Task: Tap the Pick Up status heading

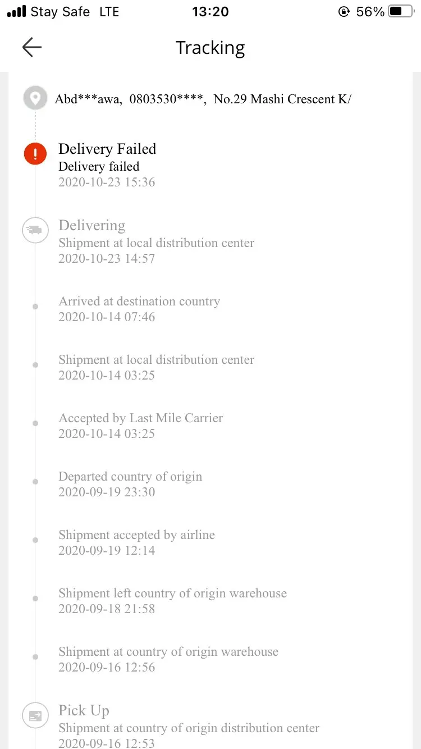Action: pos(84,710)
